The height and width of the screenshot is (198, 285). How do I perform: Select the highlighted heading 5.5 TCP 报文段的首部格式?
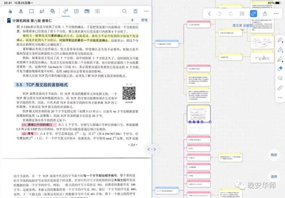click(41, 85)
